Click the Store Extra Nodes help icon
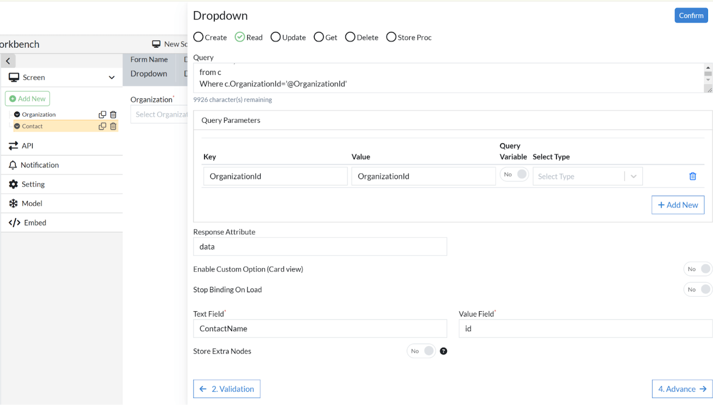 [x=443, y=351]
